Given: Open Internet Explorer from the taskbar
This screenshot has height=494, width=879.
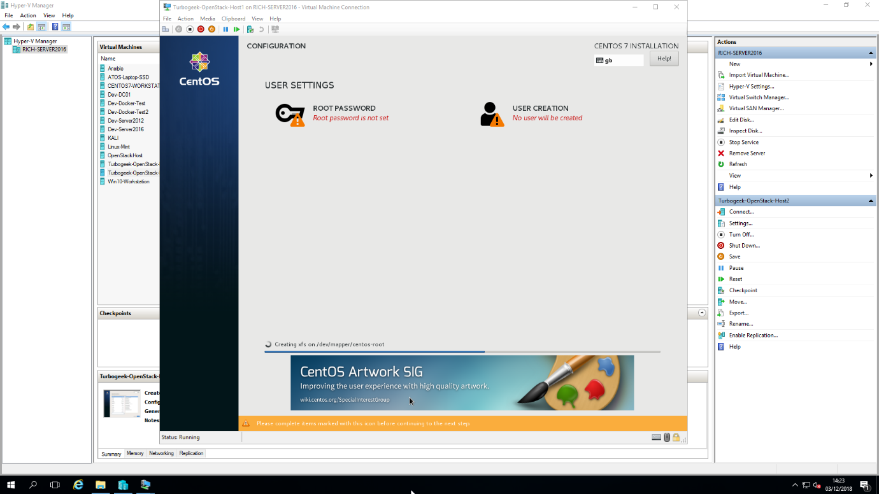Looking at the screenshot, I should click(x=78, y=484).
